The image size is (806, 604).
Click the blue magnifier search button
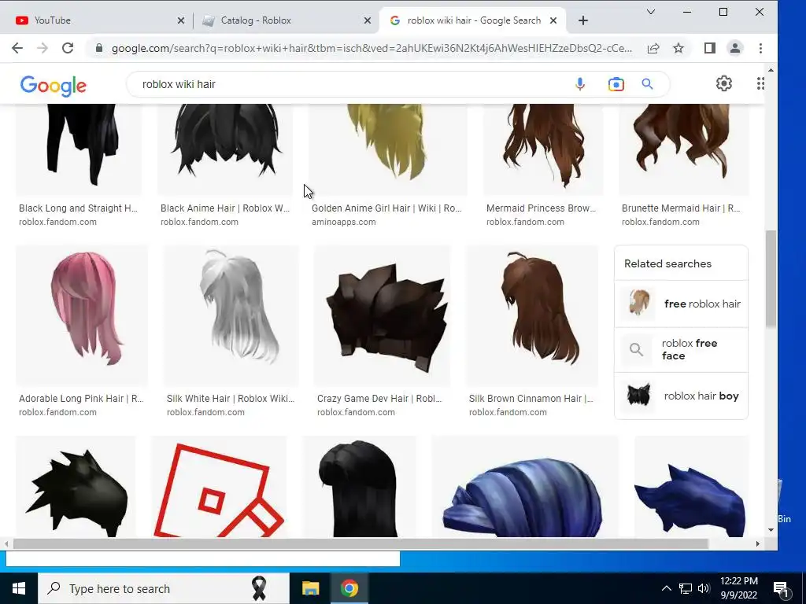click(647, 84)
